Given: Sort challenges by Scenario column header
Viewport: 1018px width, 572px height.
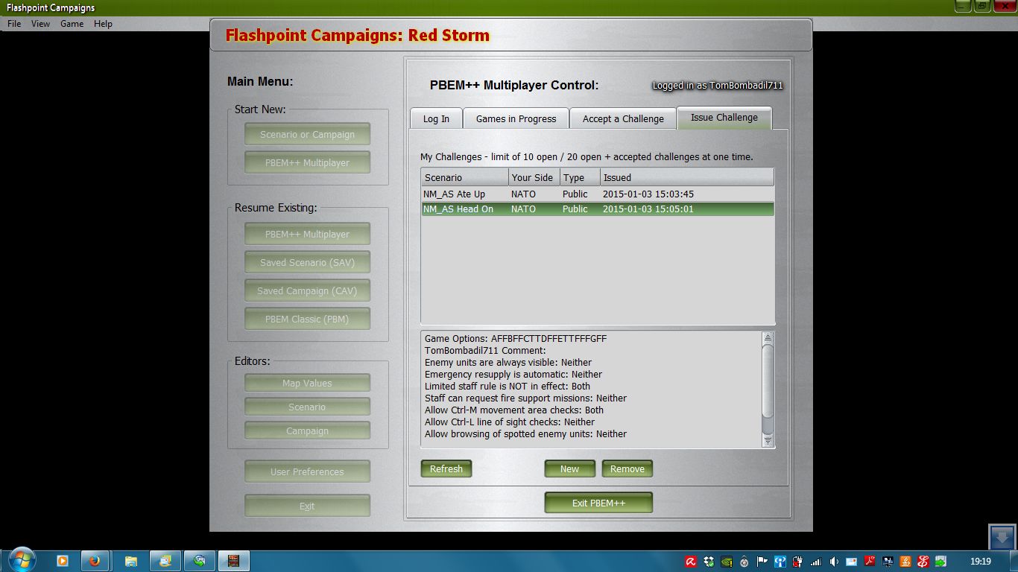Looking at the screenshot, I should 465,177.
